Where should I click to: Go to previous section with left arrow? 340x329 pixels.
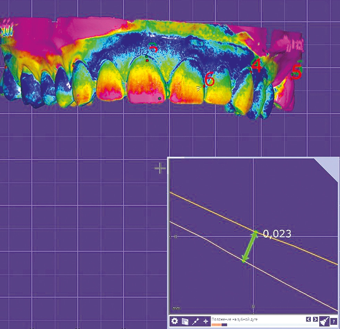[308, 319]
